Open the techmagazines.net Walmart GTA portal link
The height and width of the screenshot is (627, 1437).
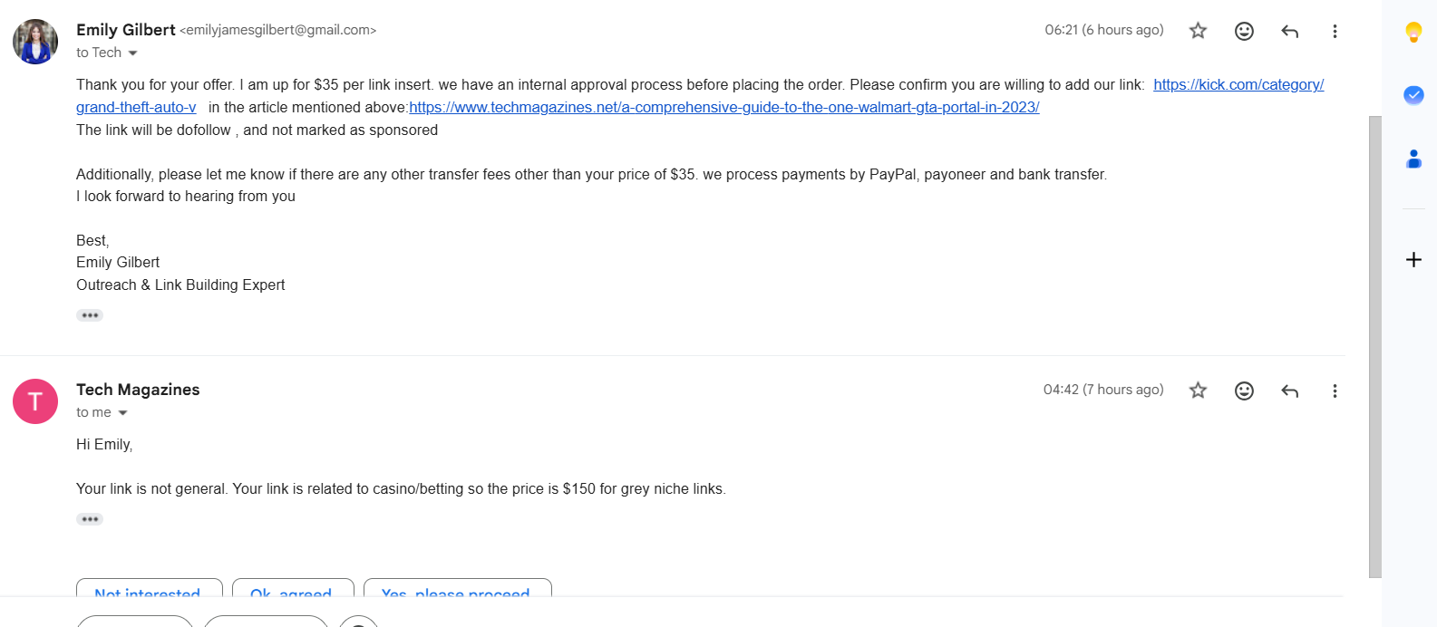coord(723,107)
